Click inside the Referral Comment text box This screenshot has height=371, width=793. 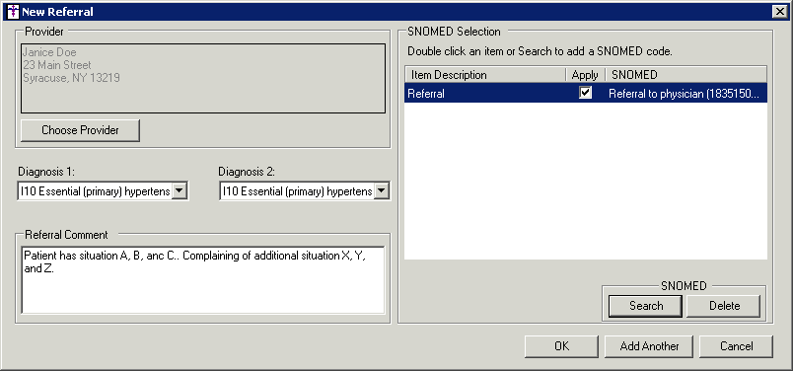pyautogui.click(x=203, y=279)
